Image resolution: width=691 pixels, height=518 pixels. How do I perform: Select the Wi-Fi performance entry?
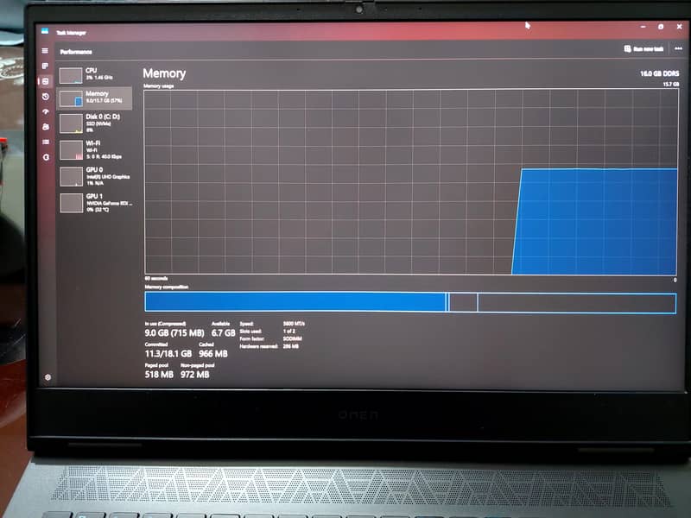(x=94, y=149)
